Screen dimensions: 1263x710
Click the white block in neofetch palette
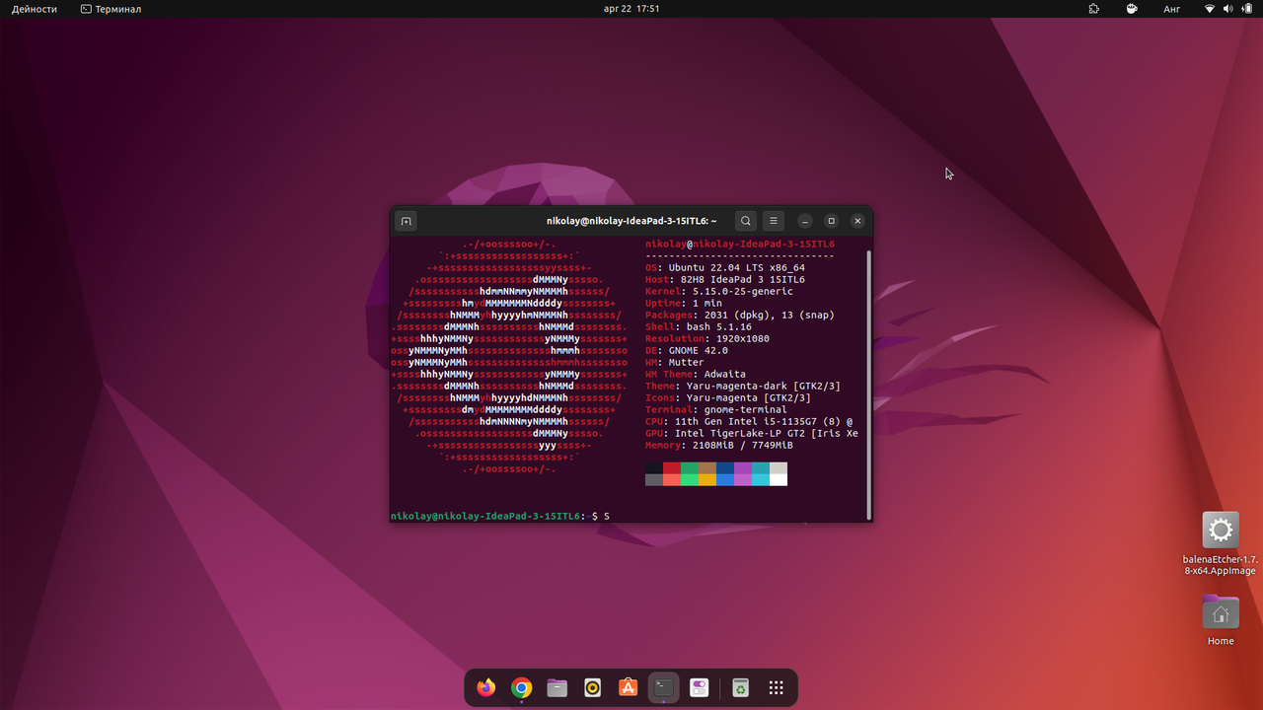click(779, 479)
